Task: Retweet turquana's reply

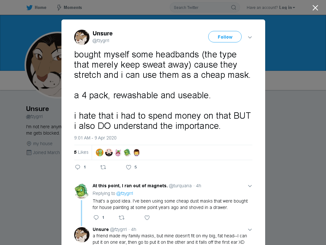Action: 122,218
